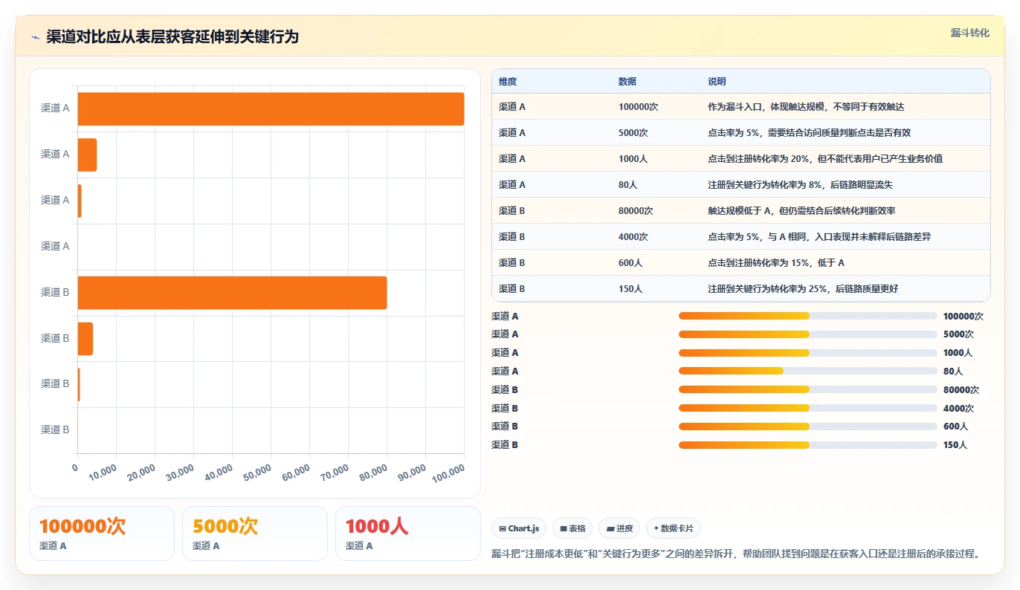
Task: Click the 40,000 axis label
Action: pos(219,472)
